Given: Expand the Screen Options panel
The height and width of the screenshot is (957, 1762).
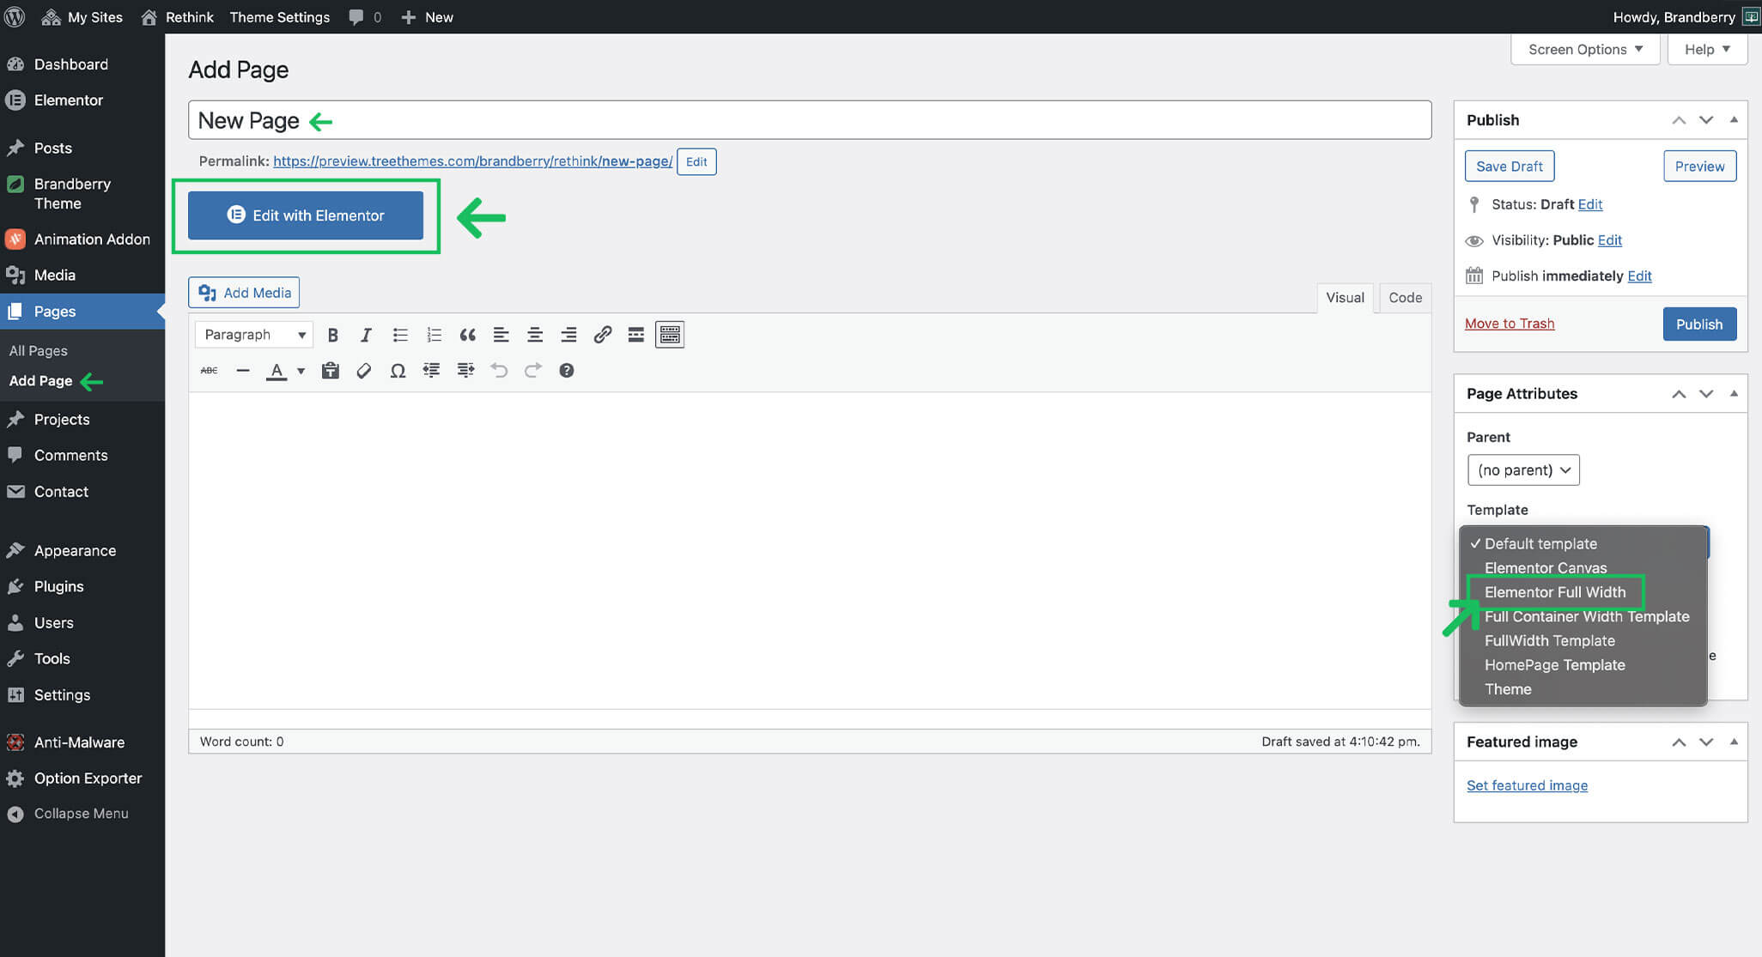Looking at the screenshot, I should [x=1584, y=49].
